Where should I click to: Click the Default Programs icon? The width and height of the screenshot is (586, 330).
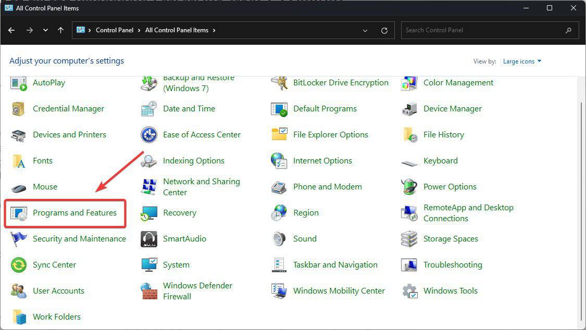pyautogui.click(x=279, y=109)
